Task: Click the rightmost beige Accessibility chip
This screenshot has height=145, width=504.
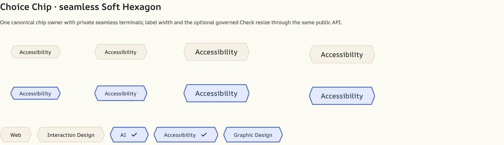Action: (x=342, y=54)
